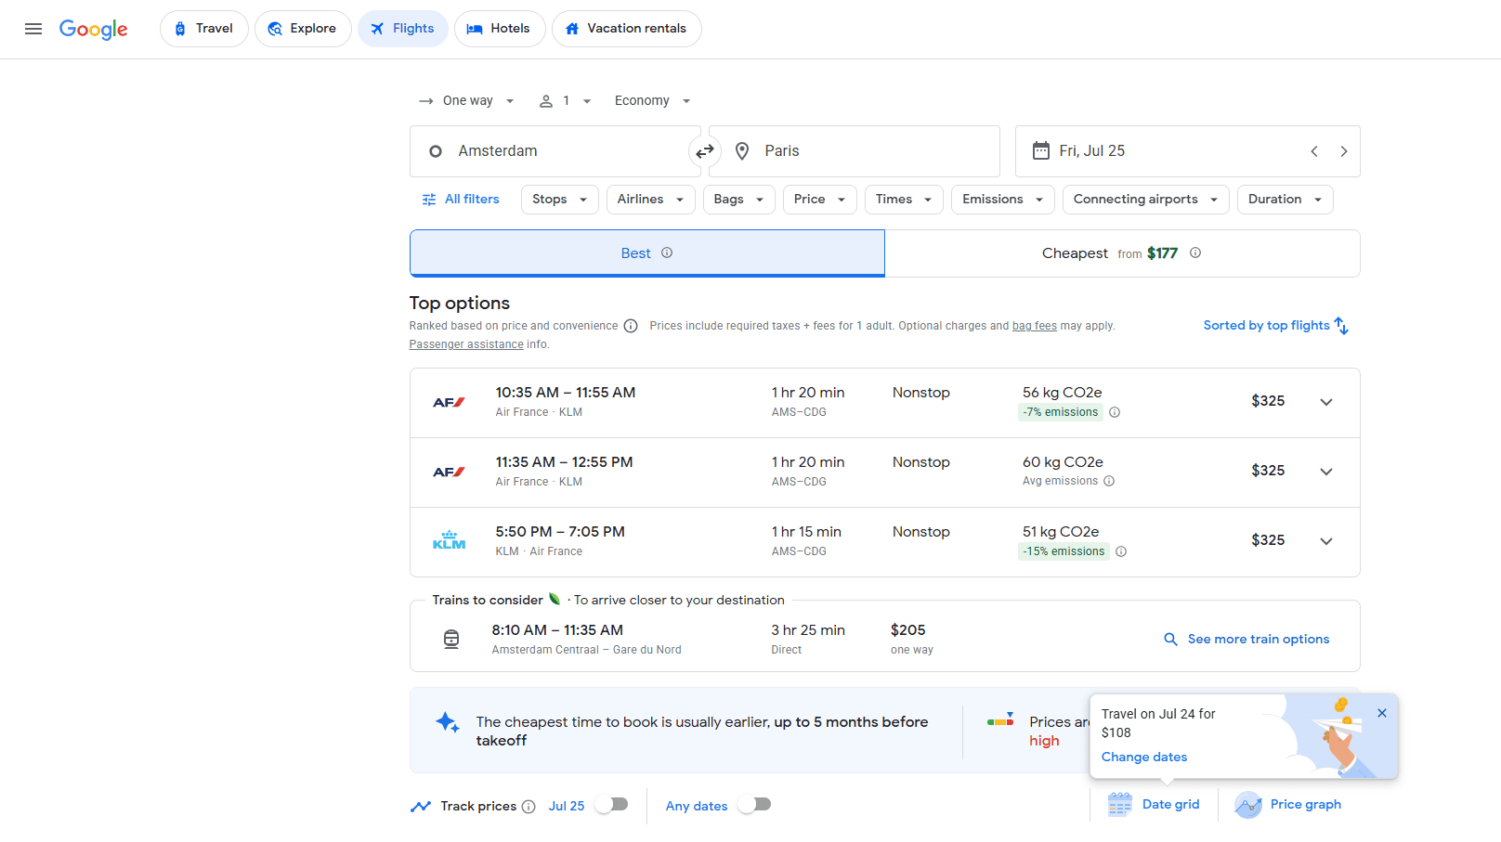Click the price level color indicator

point(1000,719)
